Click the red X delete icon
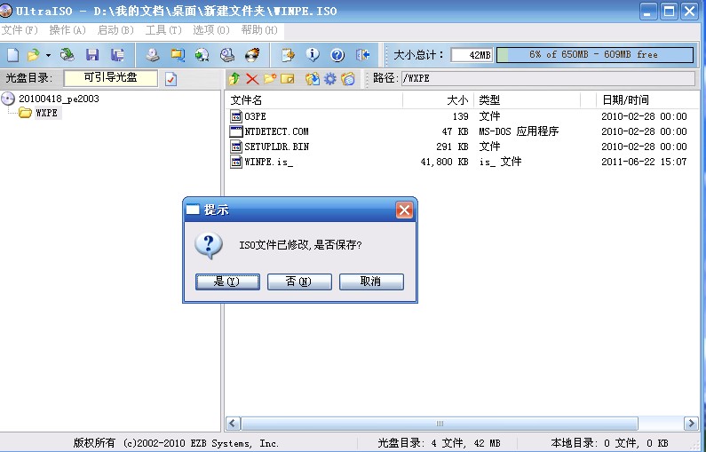The height and width of the screenshot is (452, 706). pyautogui.click(x=252, y=79)
